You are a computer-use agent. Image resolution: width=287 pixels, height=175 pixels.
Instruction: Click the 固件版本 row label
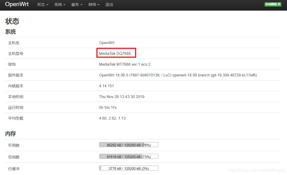click(x=16, y=75)
